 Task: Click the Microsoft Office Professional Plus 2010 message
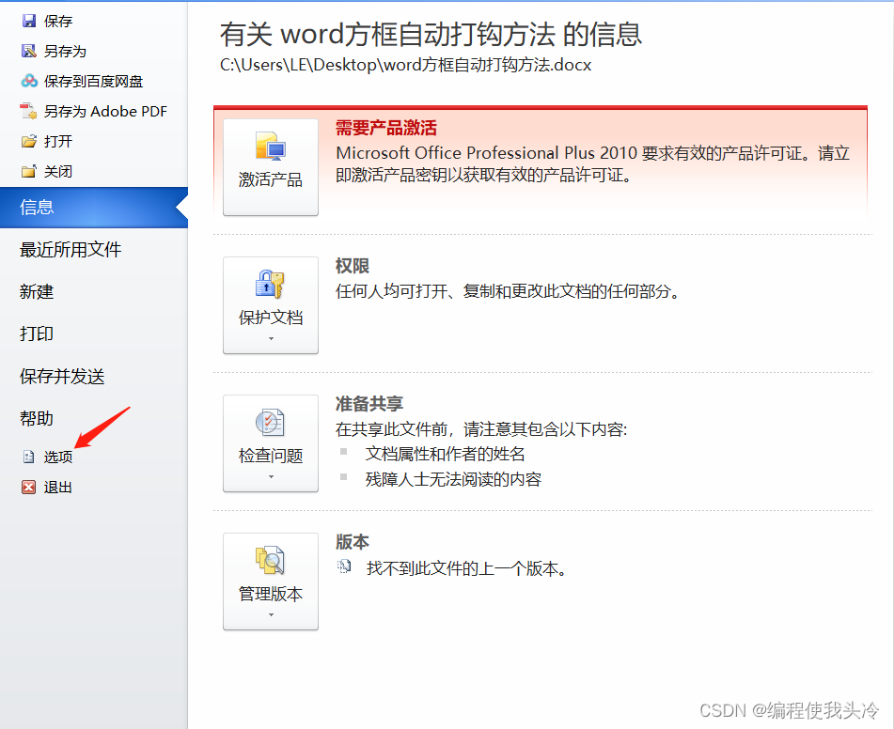pyautogui.click(x=593, y=163)
